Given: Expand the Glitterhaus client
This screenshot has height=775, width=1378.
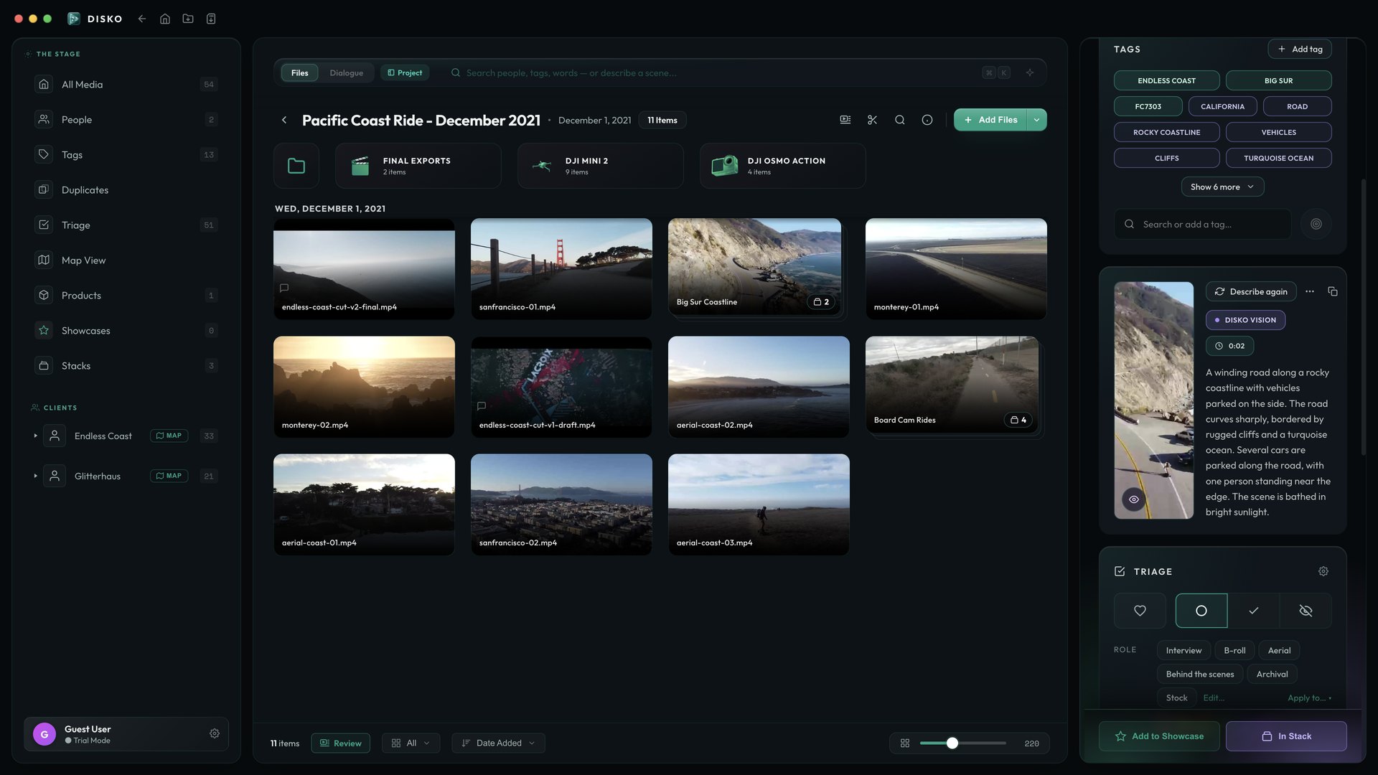Looking at the screenshot, I should (x=35, y=476).
